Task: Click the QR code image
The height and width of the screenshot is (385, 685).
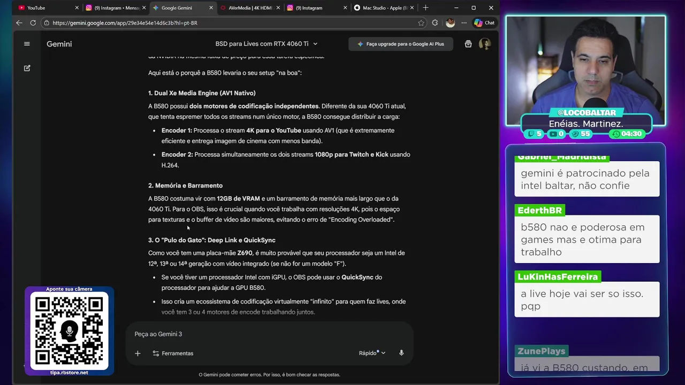Action: click(69, 331)
